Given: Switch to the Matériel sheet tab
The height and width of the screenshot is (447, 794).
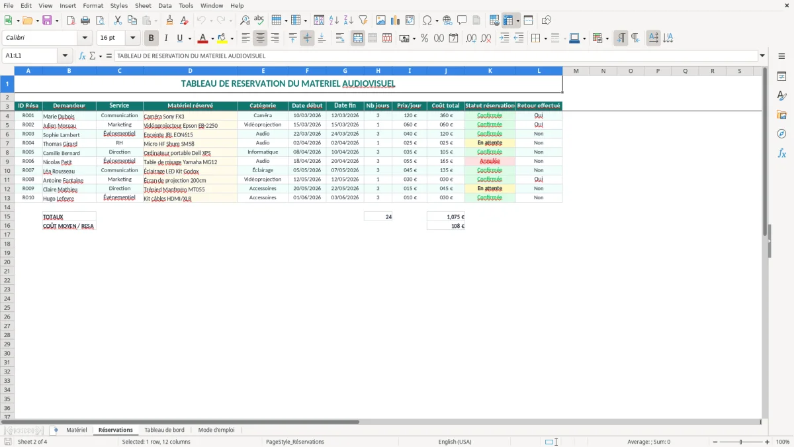Looking at the screenshot, I should point(77,430).
